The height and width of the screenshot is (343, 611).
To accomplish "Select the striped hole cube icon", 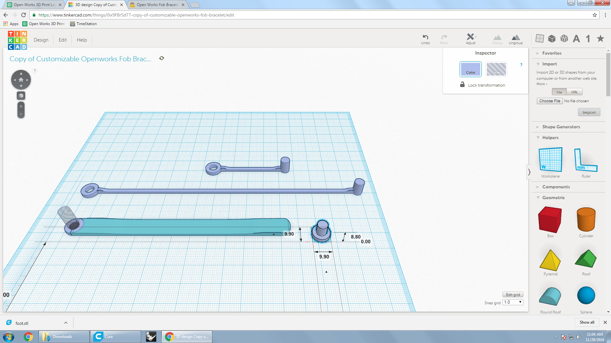I will pyautogui.click(x=564, y=38).
